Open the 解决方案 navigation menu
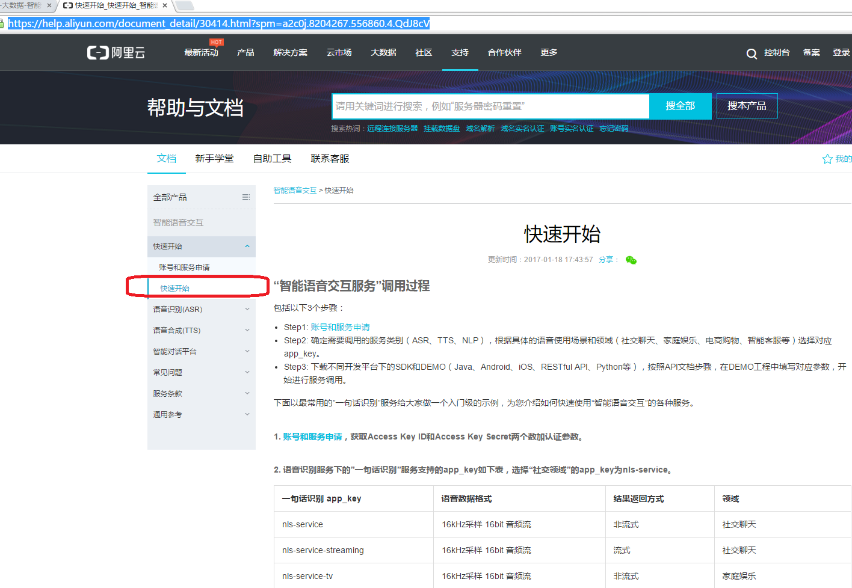Screen dimensions: 852x588 tap(290, 52)
